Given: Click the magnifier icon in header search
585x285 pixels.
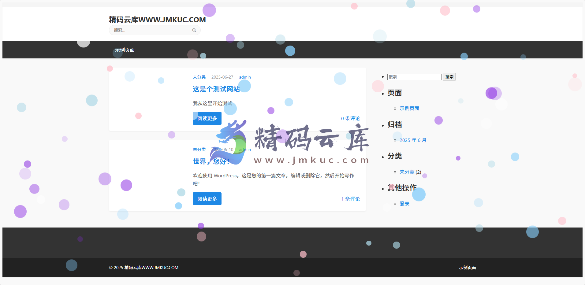Looking at the screenshot, I should click(x=194, y=30).
